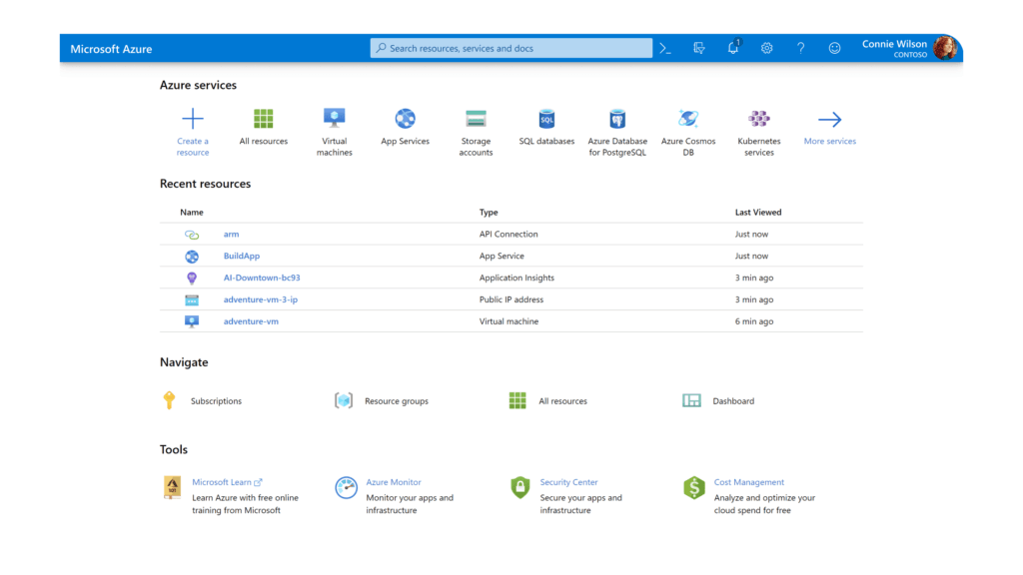Screen dimensions: 1023x575
Task: Open Kubernetes services icon
Action: pos(759,119)
